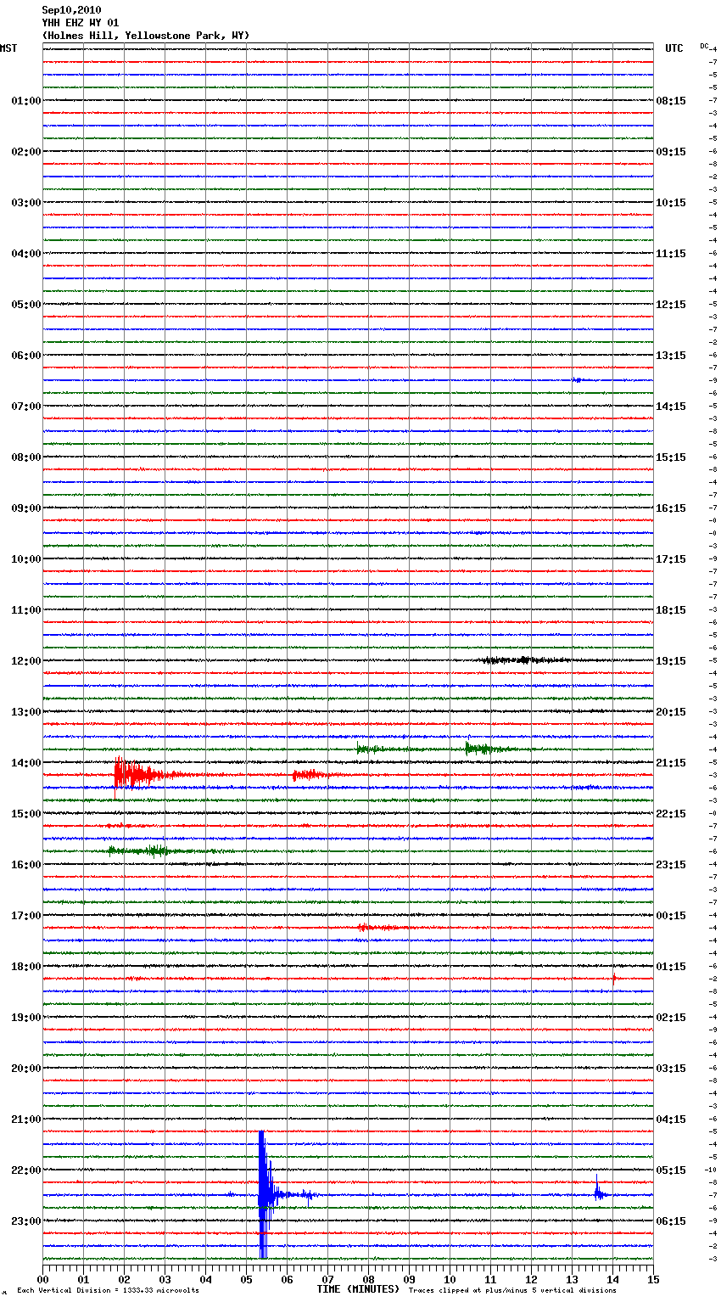Click the vertical division microvolts note
This screenshot has width=721, height=1302.
[x=109, y=1290]
